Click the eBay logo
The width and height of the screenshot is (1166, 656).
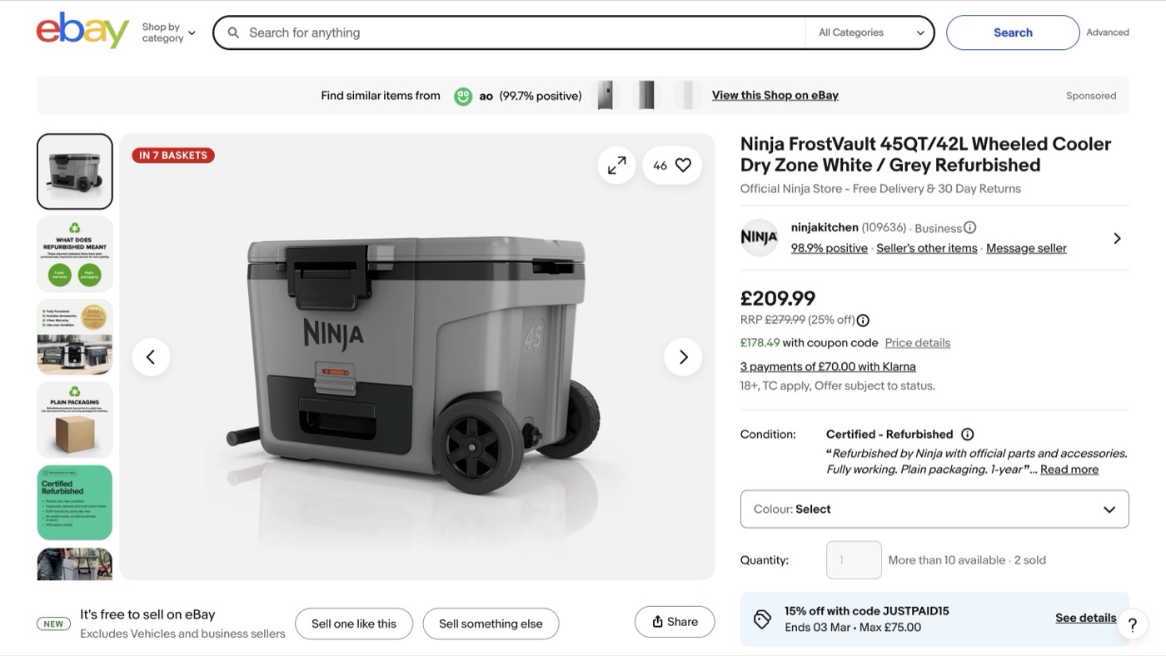(x=82, y=32)
